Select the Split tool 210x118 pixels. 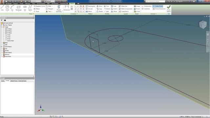pos(106,11)
